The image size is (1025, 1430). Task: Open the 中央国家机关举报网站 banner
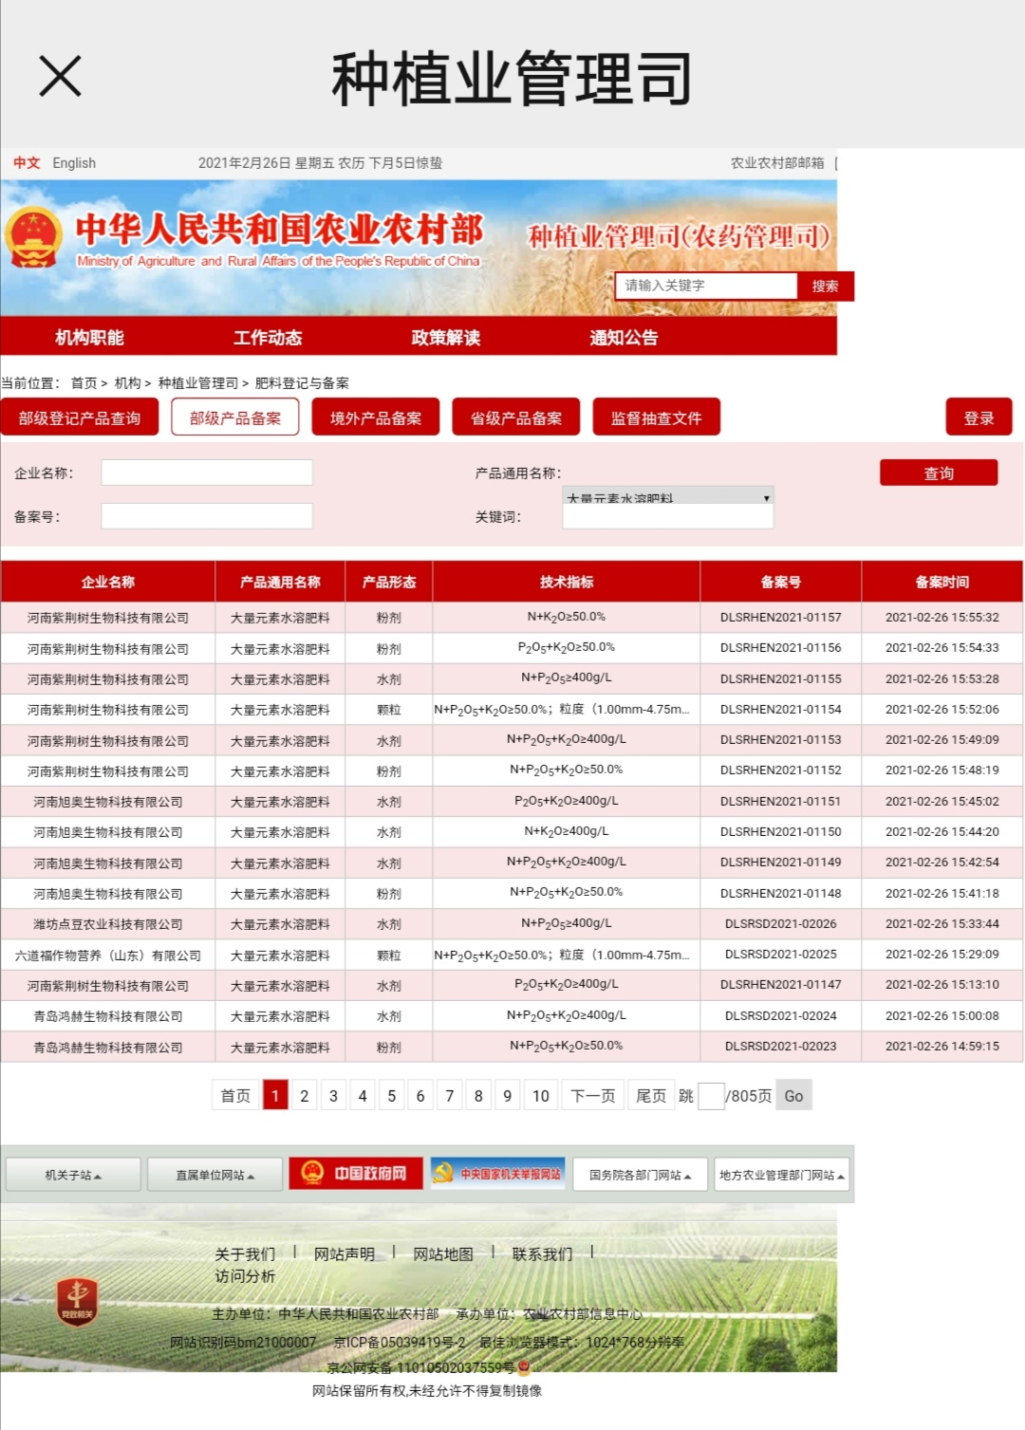coord(498,1174)
